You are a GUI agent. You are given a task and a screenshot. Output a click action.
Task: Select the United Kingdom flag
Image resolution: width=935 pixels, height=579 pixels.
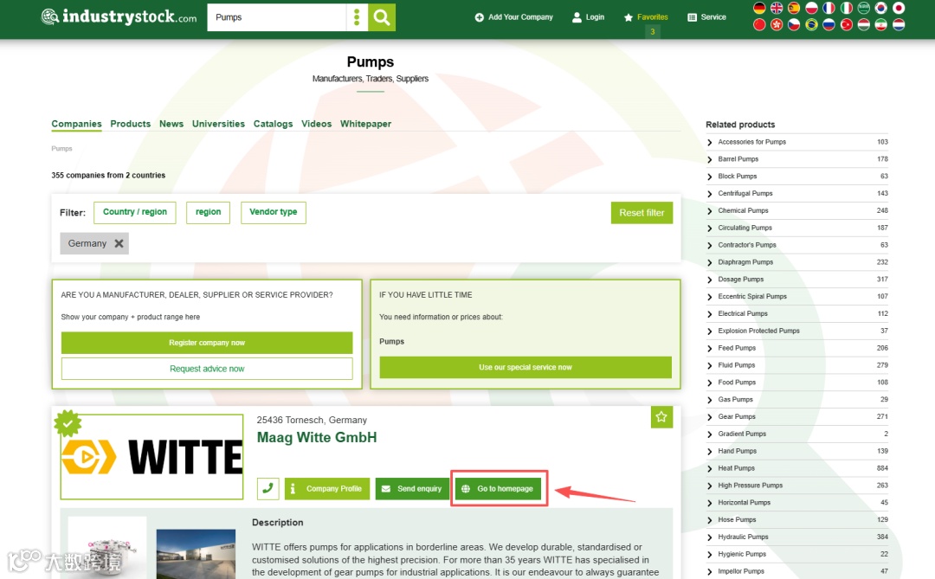coord(777,9)
